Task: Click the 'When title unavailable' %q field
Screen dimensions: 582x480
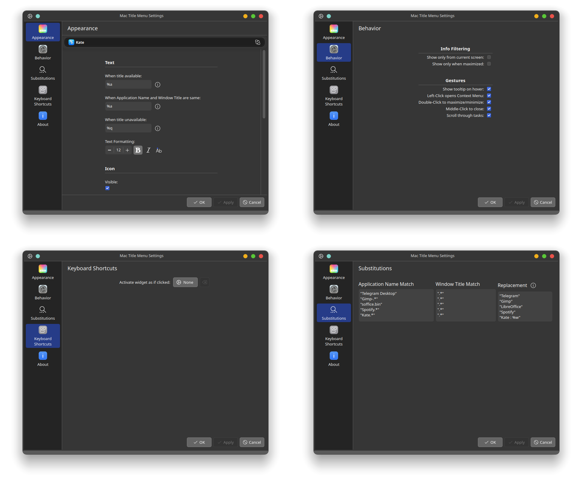Action: tap(128, 128)
